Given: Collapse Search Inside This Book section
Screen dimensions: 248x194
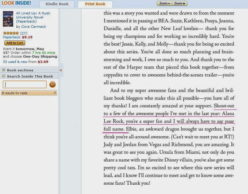Looking at the screenshot, I should click(x=4, y=76).
